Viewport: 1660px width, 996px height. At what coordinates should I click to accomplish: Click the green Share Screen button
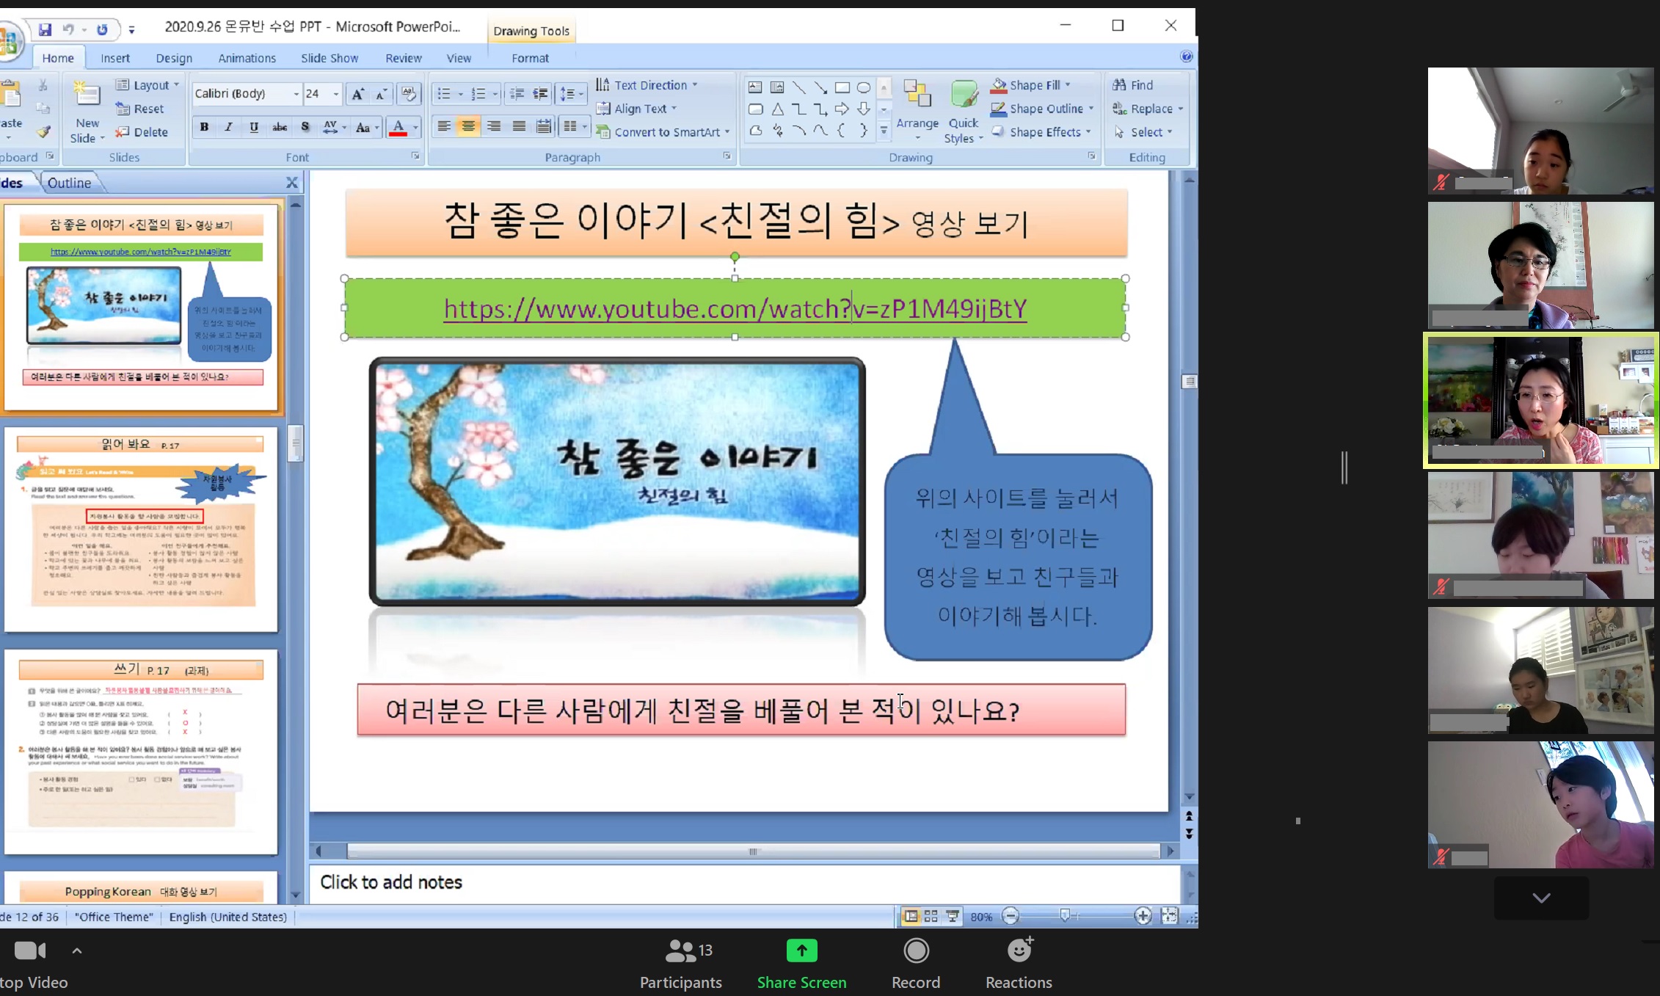pos(801,950)
